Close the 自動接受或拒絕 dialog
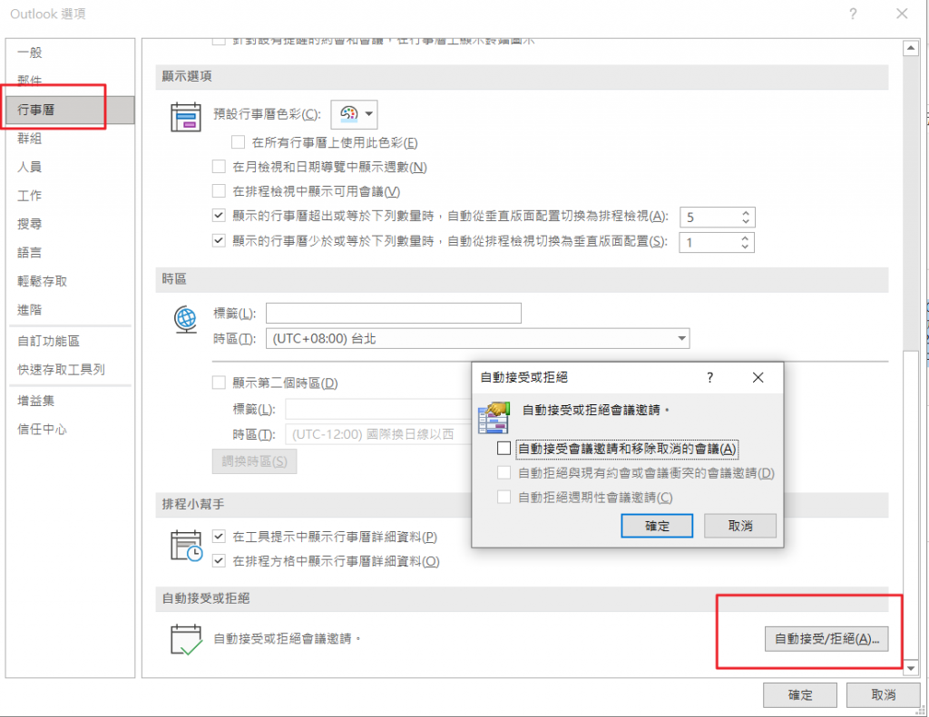This screenshot has width=929, height=717. pyautogui.click(x=758, y=378)
